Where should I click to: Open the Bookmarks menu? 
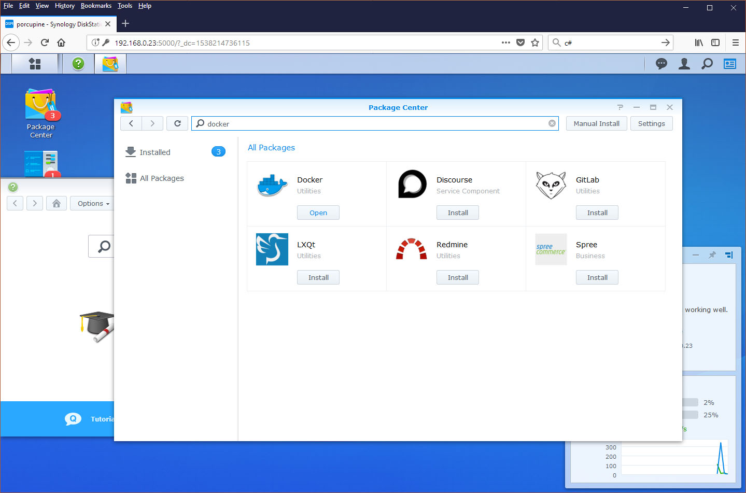[x=96, y=6]
